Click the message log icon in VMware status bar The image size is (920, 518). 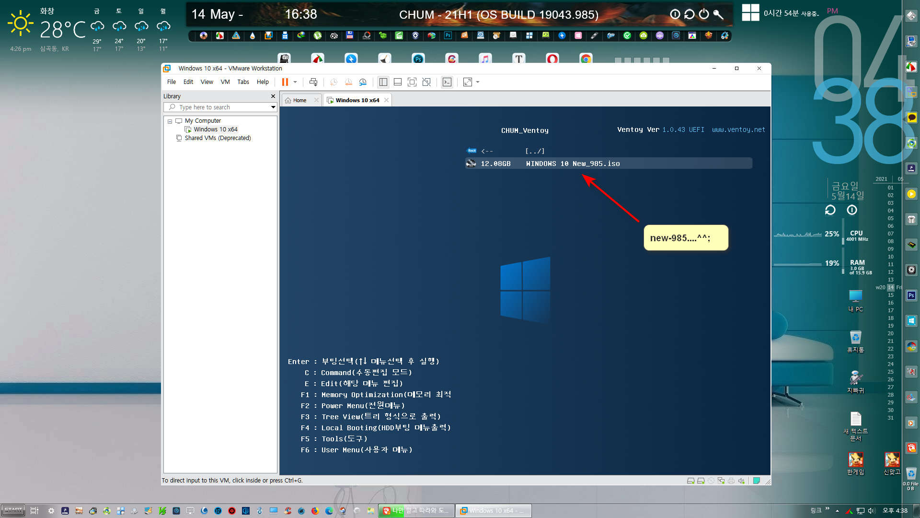(757, 481)
